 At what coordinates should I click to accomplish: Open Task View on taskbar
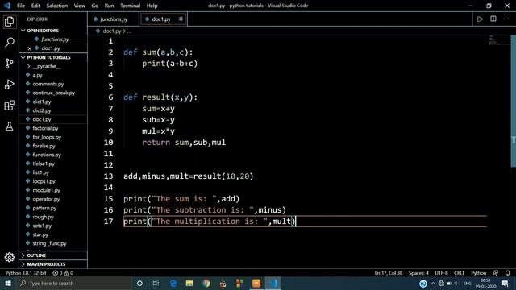click(x=156, y=283)
